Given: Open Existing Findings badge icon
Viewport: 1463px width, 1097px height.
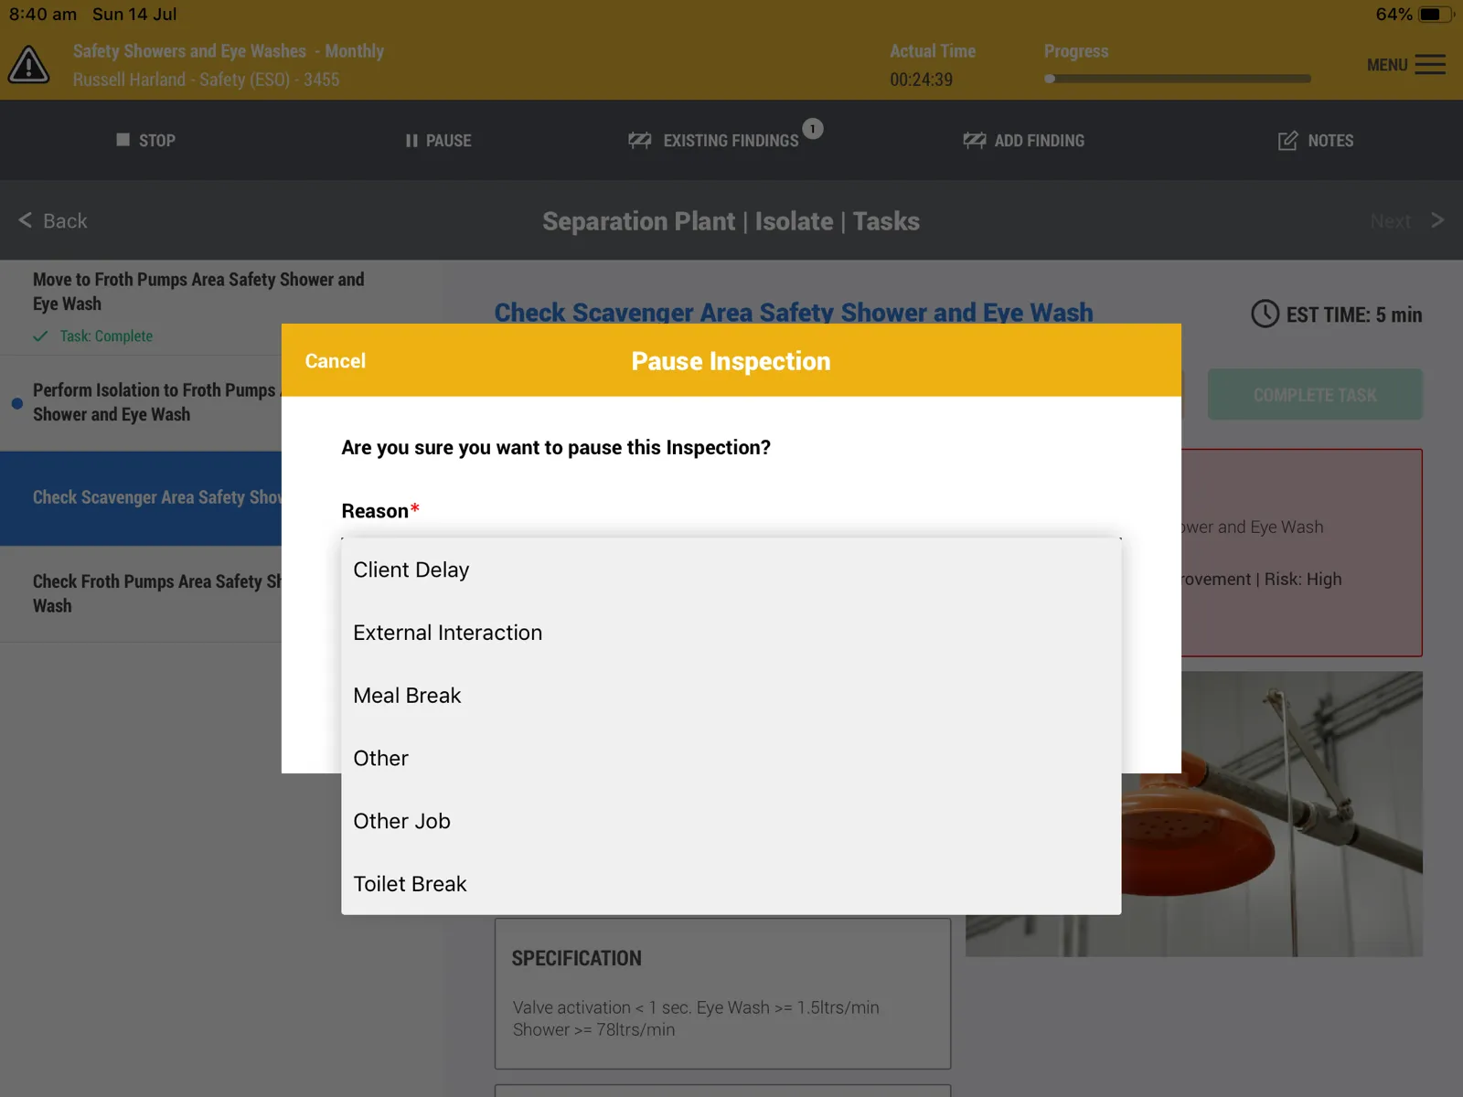Looking at the screenshot, I should 813,129.
